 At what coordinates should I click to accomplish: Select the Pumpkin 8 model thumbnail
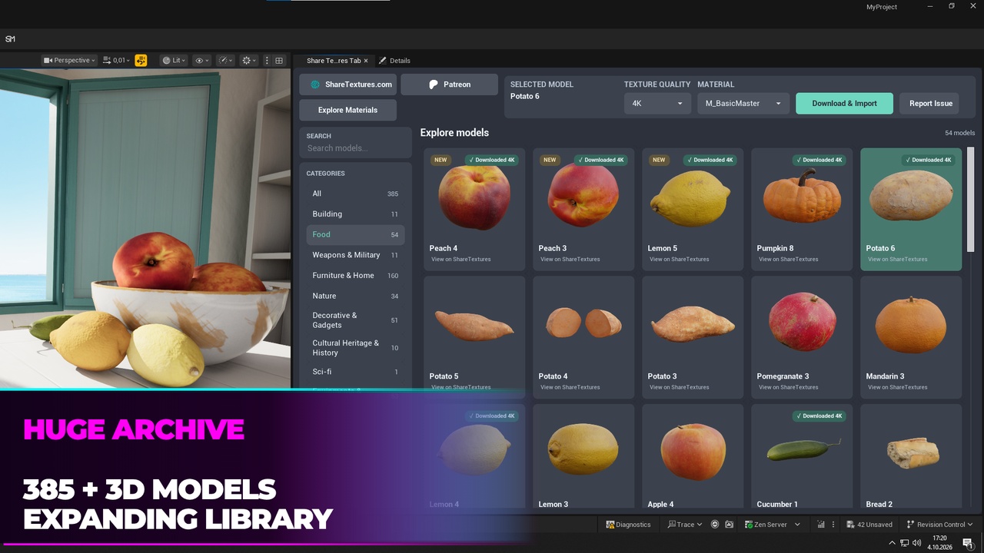[x=802, y=197]
